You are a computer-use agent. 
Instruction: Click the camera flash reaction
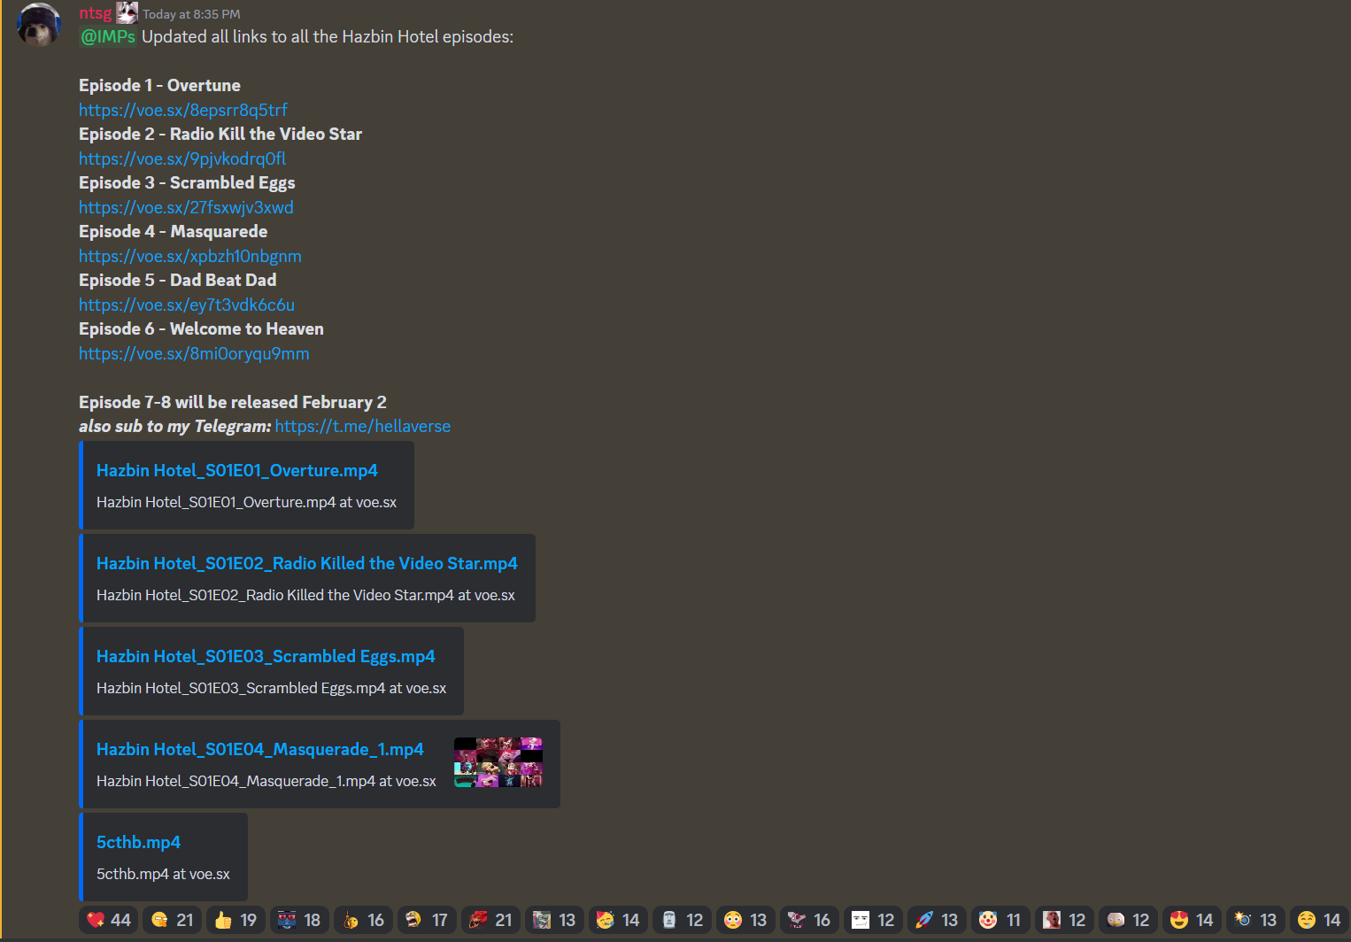coord(1256,920)
